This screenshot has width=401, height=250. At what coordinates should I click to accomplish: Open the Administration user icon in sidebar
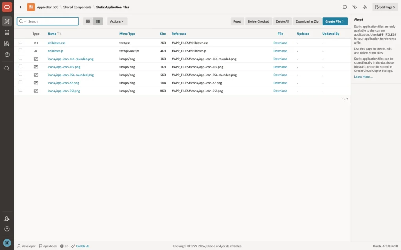click(x=7, y=219)
